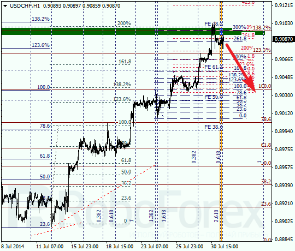Image resolution: width=295 pixels, height=251 pixels.
Task: Click the 0.88845 price axis label
Action: point(284,240)
